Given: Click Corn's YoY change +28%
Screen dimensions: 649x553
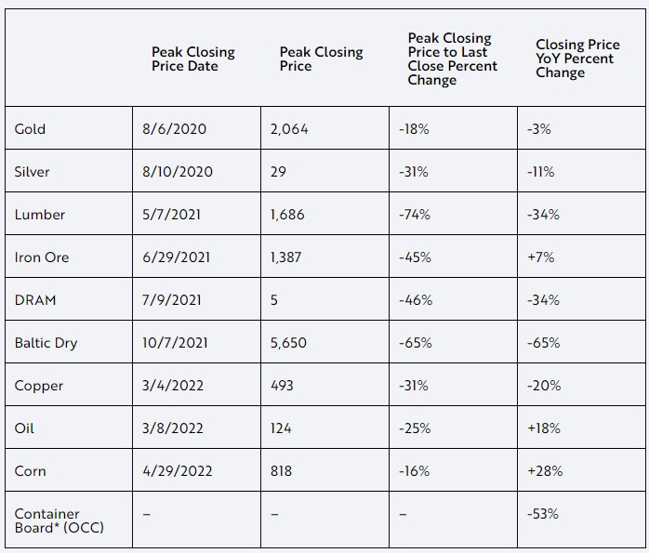Looking at the screenshot, I should [545, 471].
